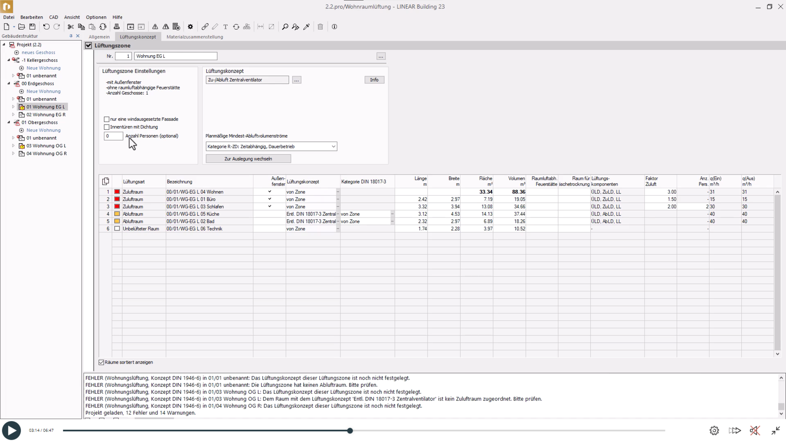
Task: Switch to the Materialzusammenstellung tab
Action: point(195,37)
